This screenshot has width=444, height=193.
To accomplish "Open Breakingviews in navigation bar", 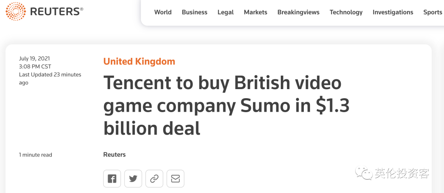I will click(x=298, y=12).
